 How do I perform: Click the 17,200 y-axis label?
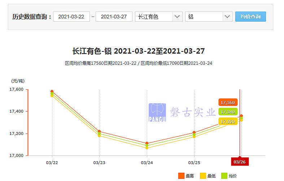pos(17,134)
